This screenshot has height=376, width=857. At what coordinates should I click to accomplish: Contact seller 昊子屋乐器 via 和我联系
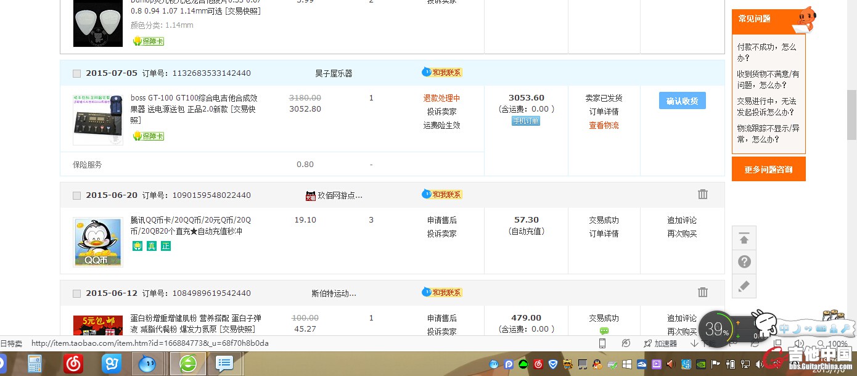(441, 72)
